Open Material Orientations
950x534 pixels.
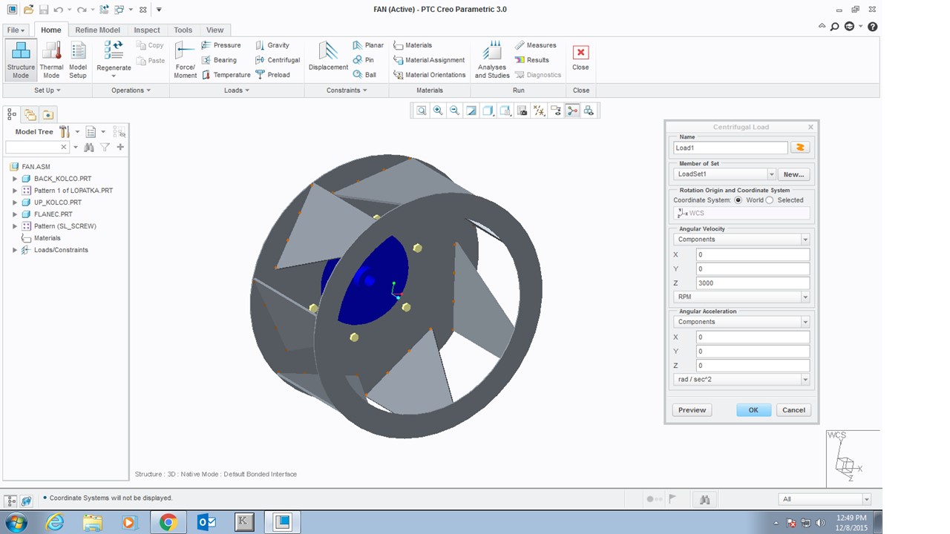tap(430, 75)
